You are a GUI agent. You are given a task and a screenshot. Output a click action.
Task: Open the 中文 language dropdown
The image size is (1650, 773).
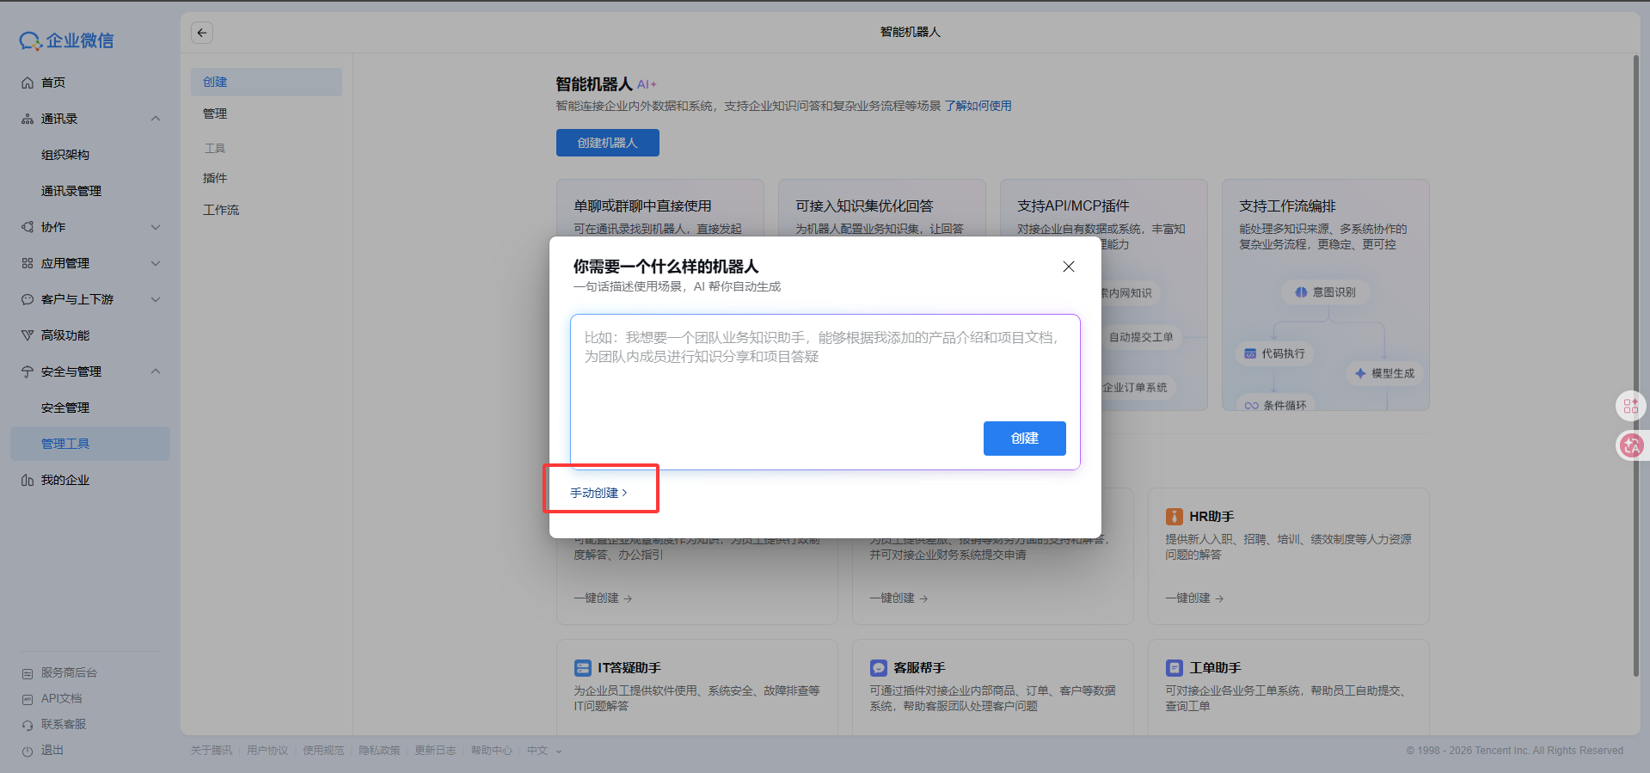(x=544, y=751)
